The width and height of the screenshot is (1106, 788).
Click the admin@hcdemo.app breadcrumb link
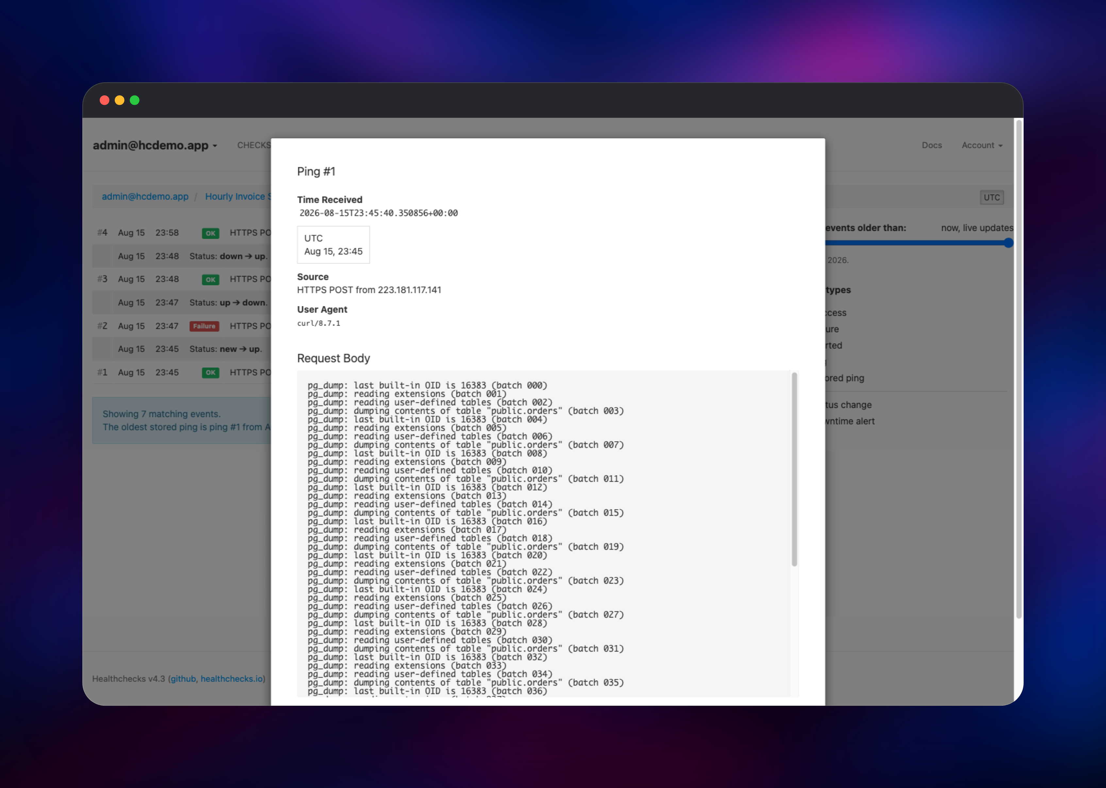coord(145,197)
